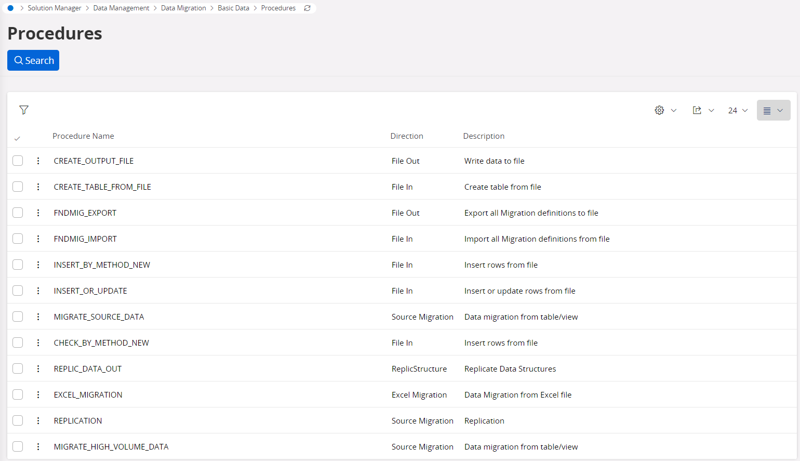
Task: Click the filter funnel icon
Action: (x=24, y=110)
